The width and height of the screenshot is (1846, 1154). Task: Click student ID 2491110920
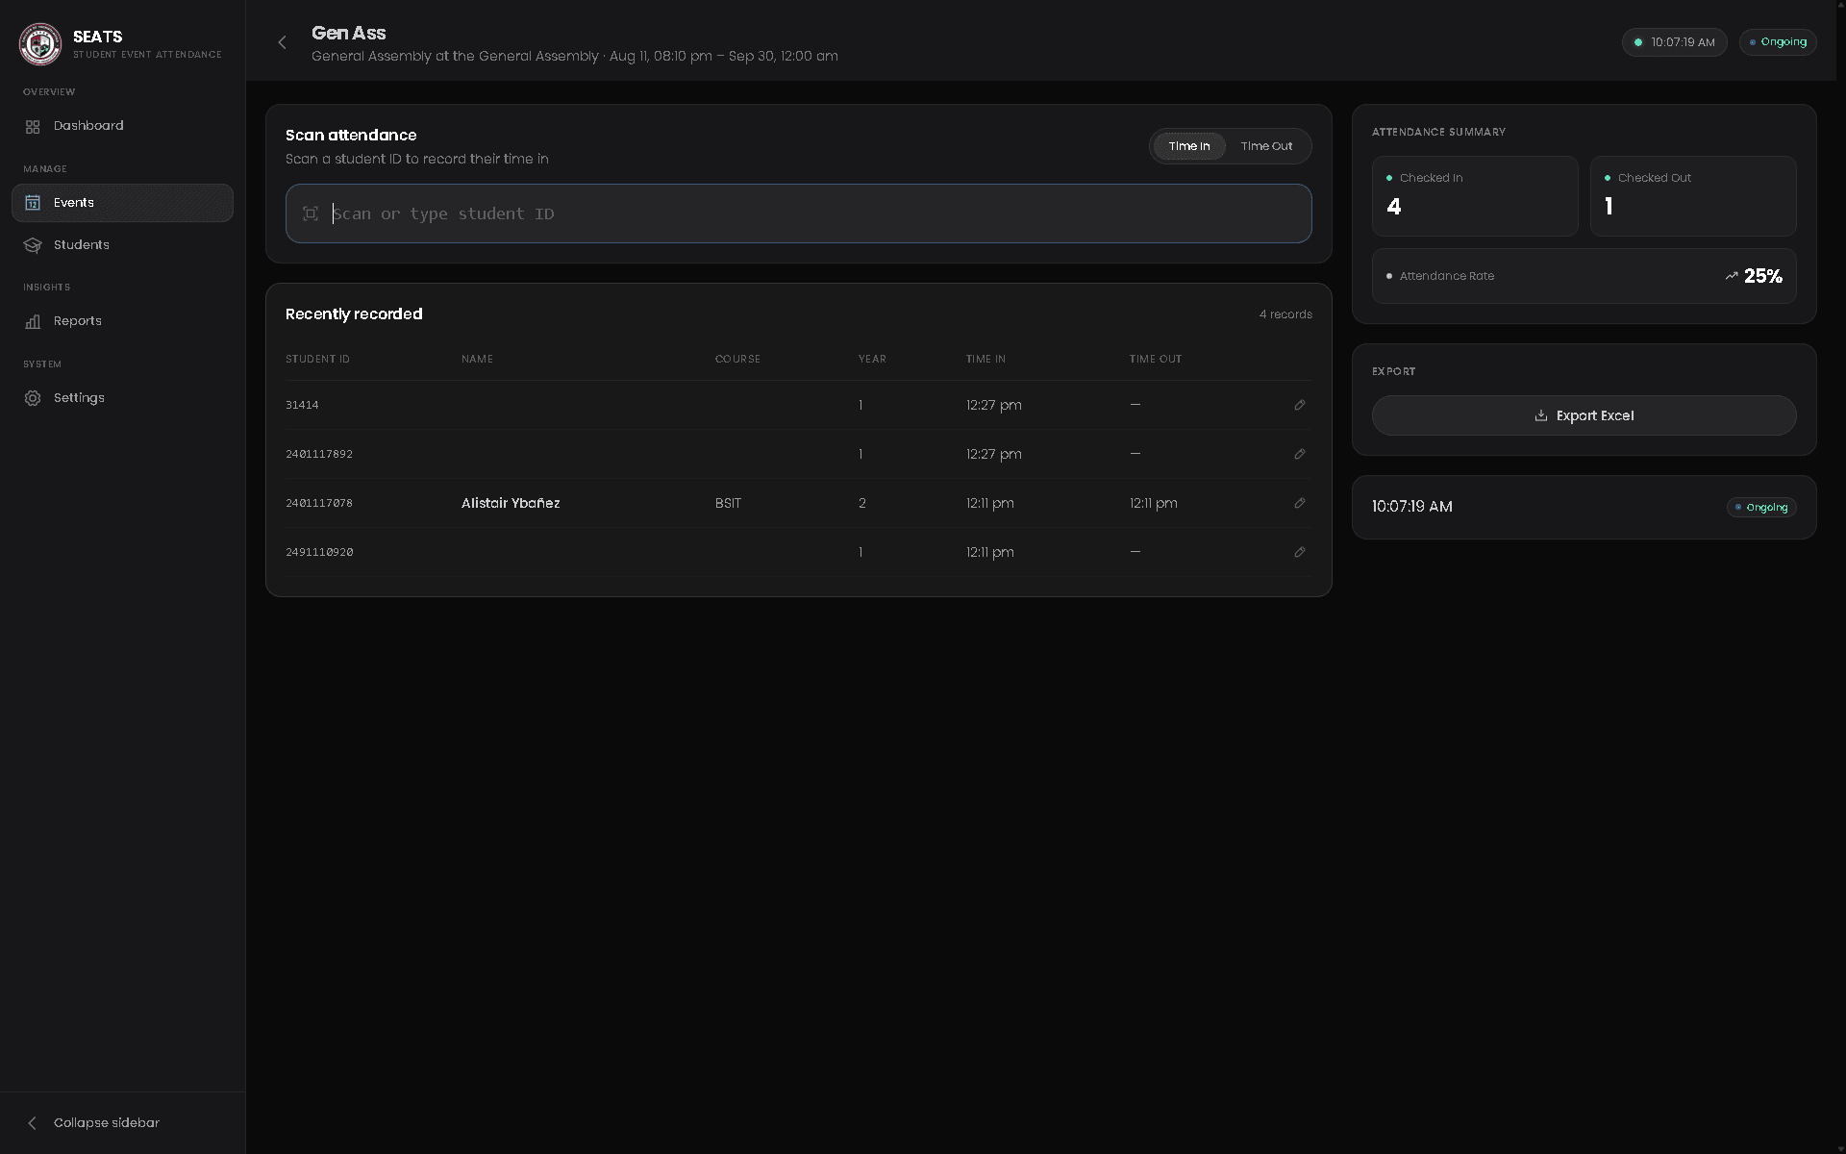[319, 552]
